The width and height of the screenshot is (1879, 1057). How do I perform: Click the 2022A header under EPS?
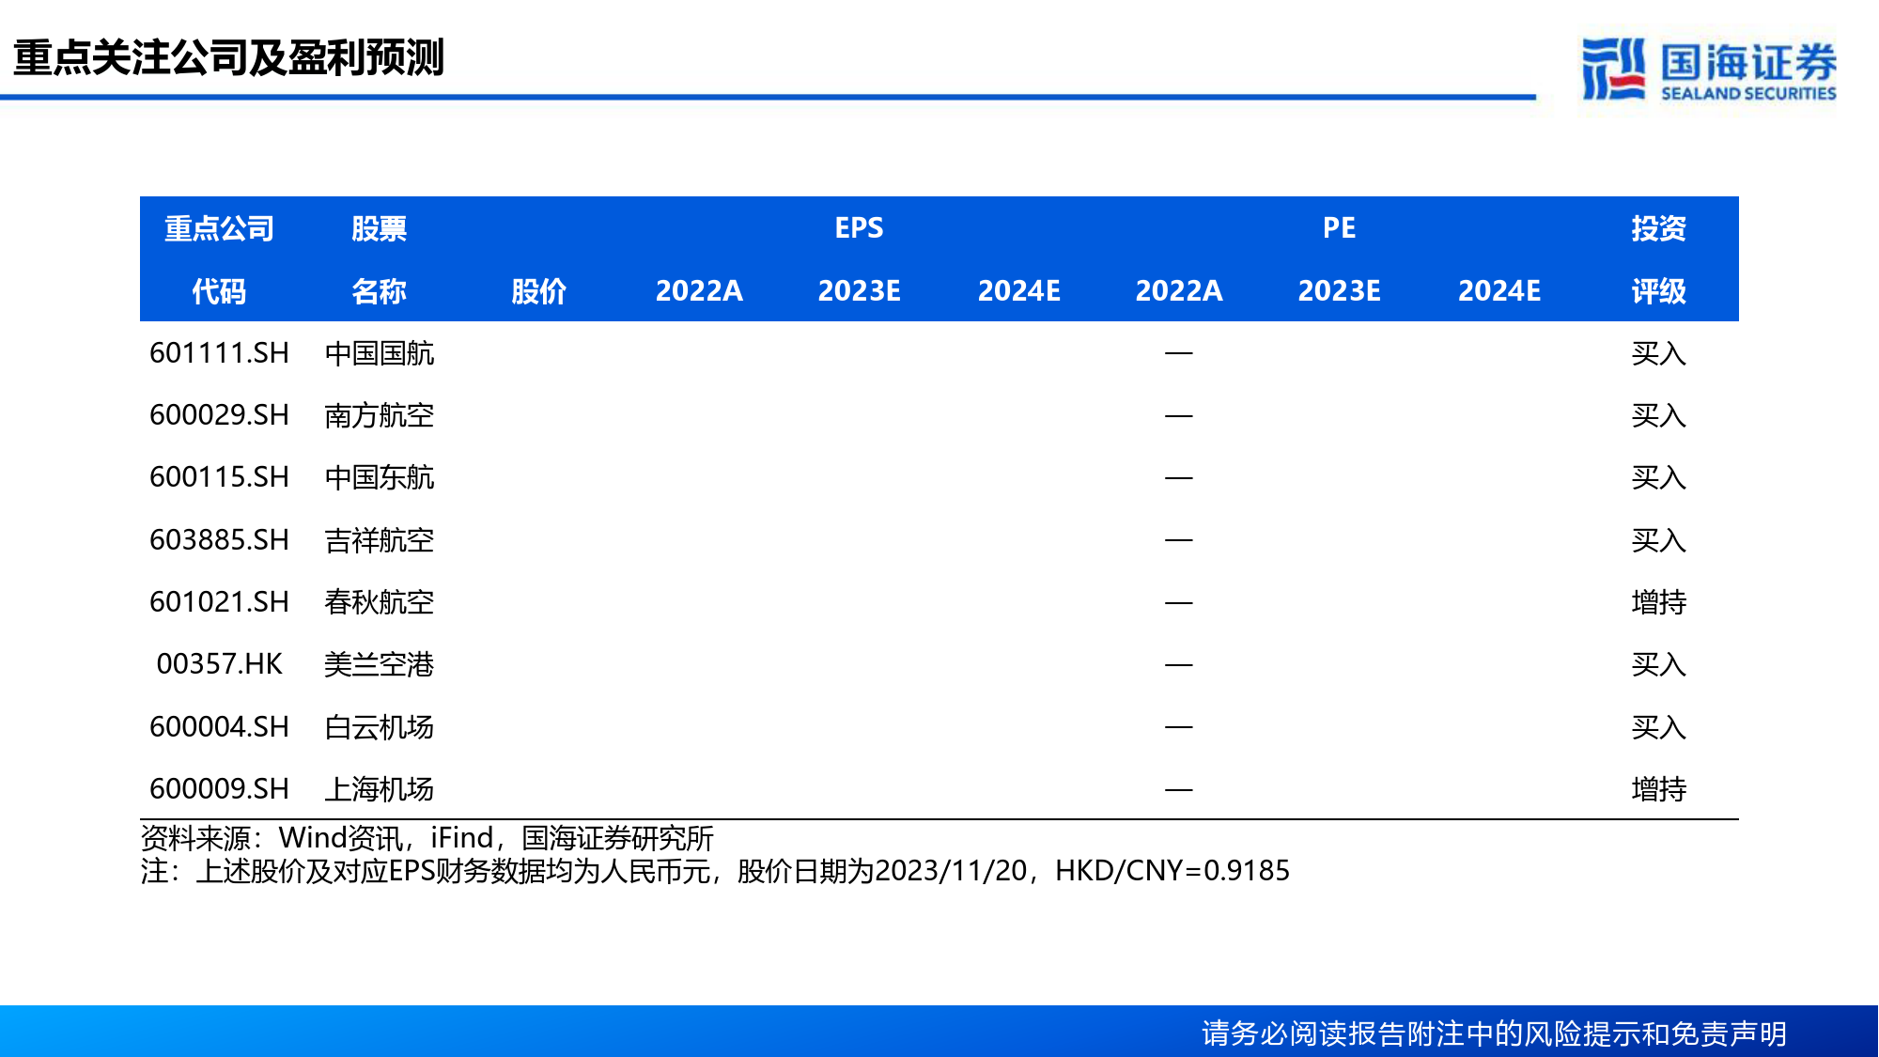[699, 291]
